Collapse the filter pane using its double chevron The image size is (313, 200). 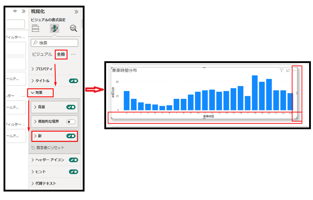[24, 11]
